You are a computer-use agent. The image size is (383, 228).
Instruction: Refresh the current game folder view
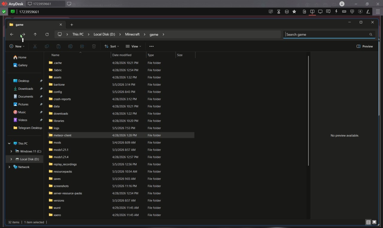pos(47,34)
